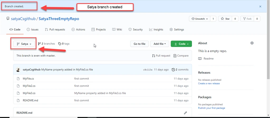Screen dimensions: 270x118
Task: Open first commit message on MyFile.cs row
Action: pos(82,79)
